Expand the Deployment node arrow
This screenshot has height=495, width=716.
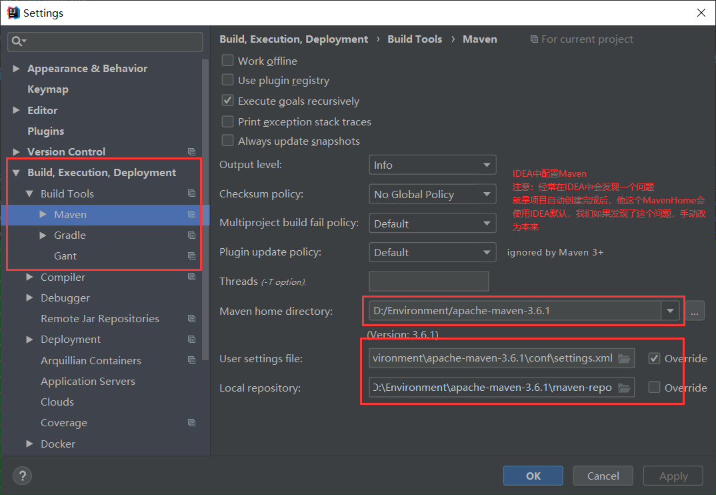coord(30,339)
